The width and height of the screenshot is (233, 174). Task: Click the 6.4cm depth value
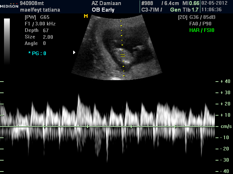[171, 3]
